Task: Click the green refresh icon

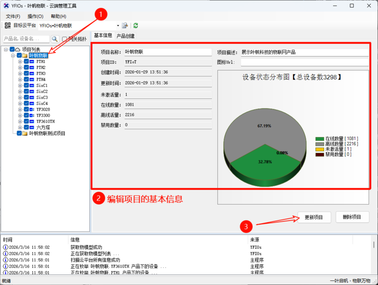Action: [136, 25]
